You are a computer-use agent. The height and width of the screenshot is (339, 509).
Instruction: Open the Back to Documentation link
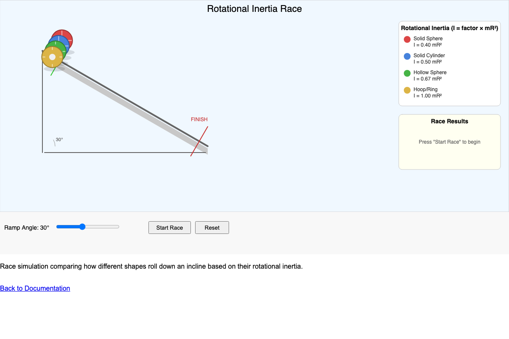coord(35,288)
